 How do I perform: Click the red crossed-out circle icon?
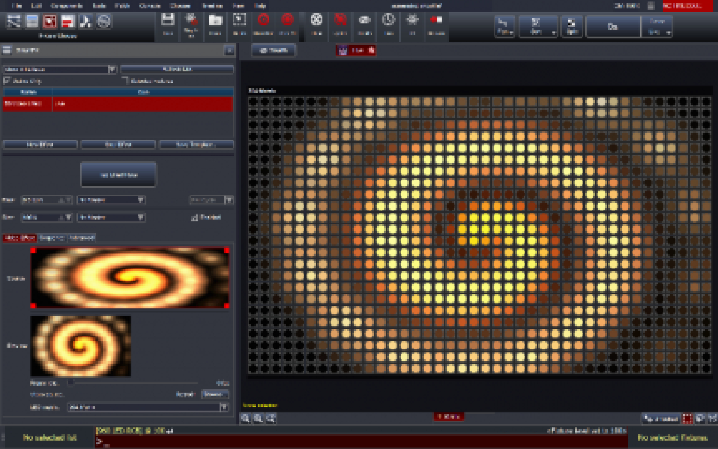pyautogui.click(x=340, y=19)
